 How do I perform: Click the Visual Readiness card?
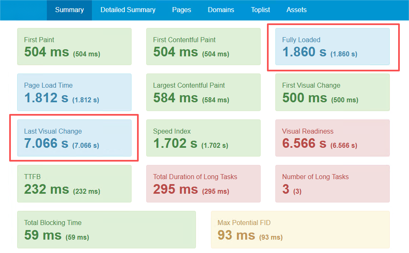[x=332, y=138]
